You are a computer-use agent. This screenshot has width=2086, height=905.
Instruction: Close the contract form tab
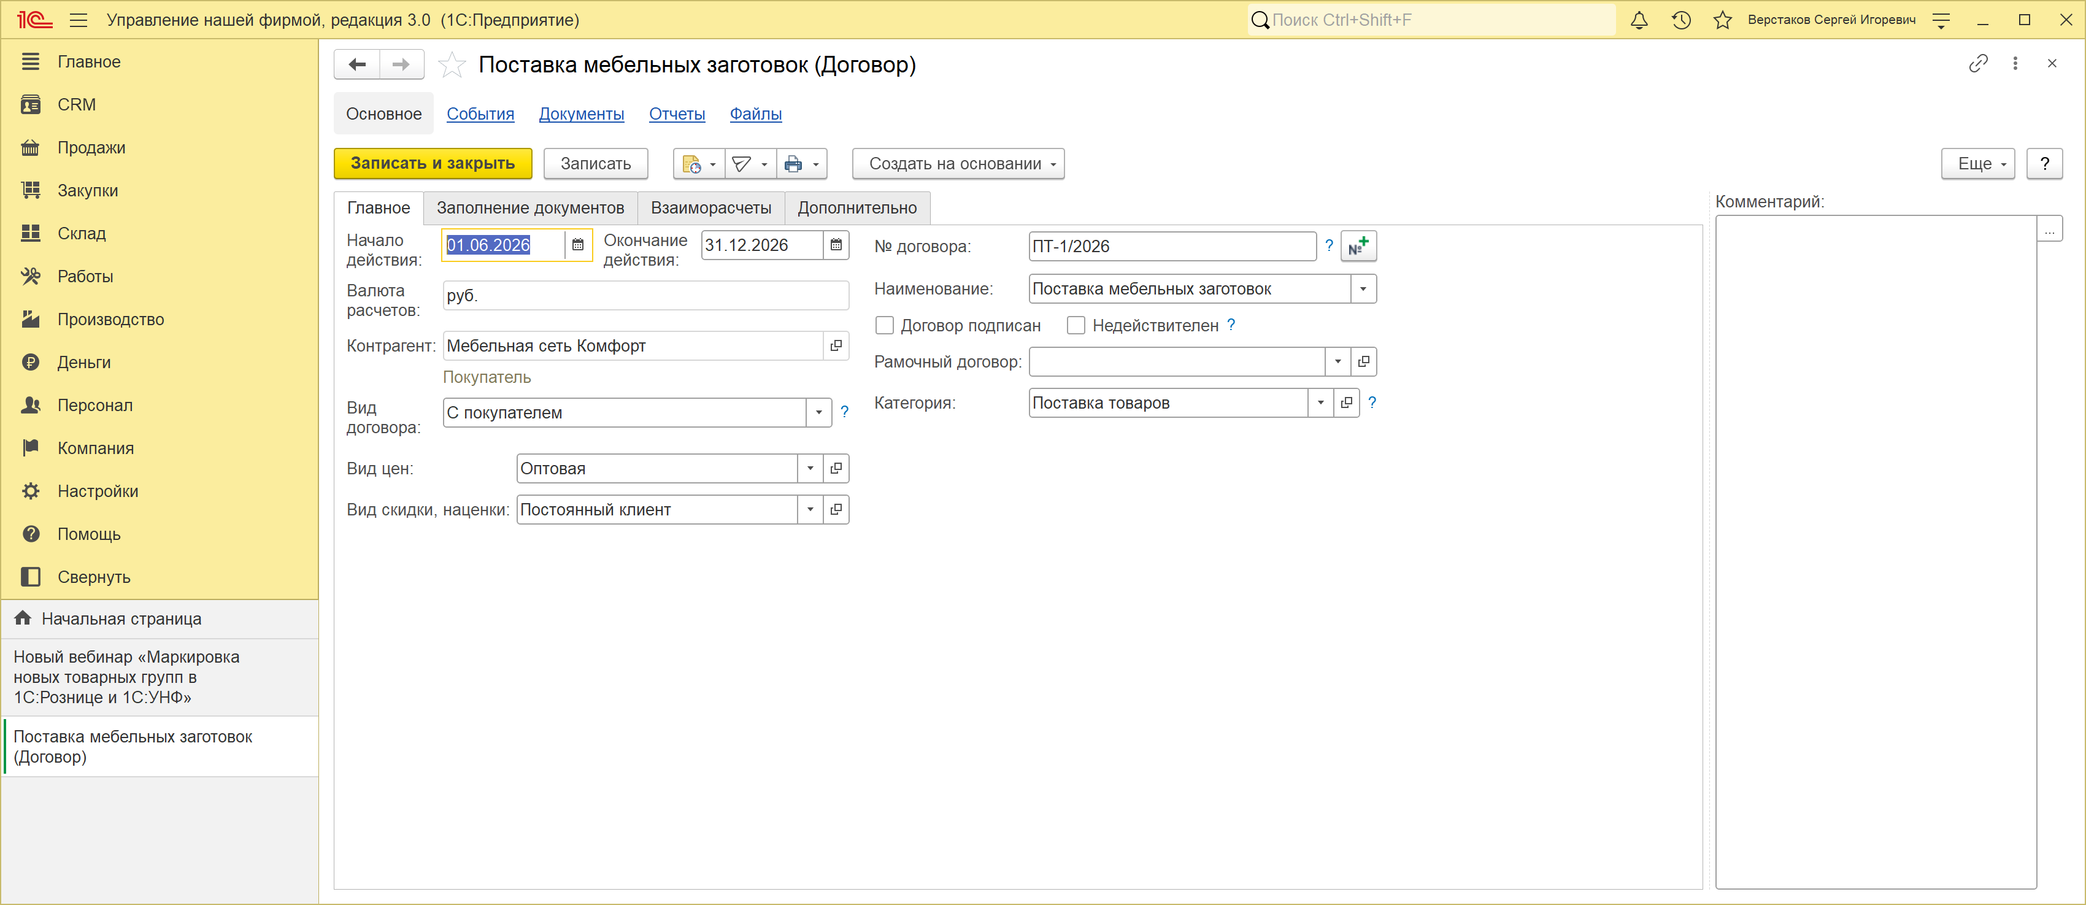coord(2052,63)
